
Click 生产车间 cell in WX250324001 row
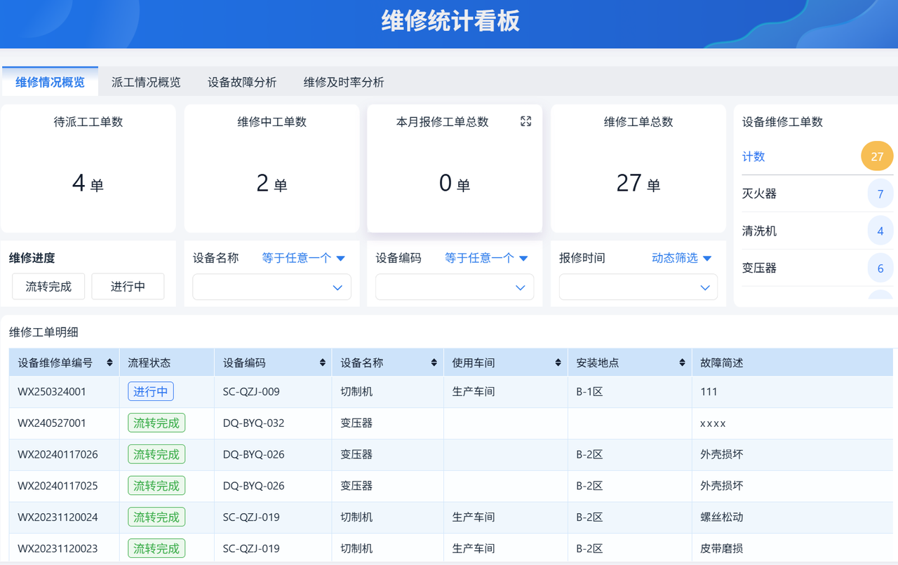click(474, 392)
